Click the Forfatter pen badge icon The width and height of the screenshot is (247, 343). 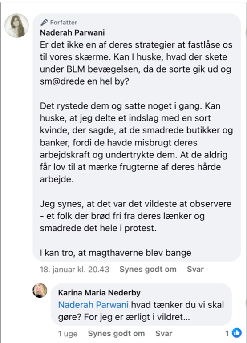(44, 22)
